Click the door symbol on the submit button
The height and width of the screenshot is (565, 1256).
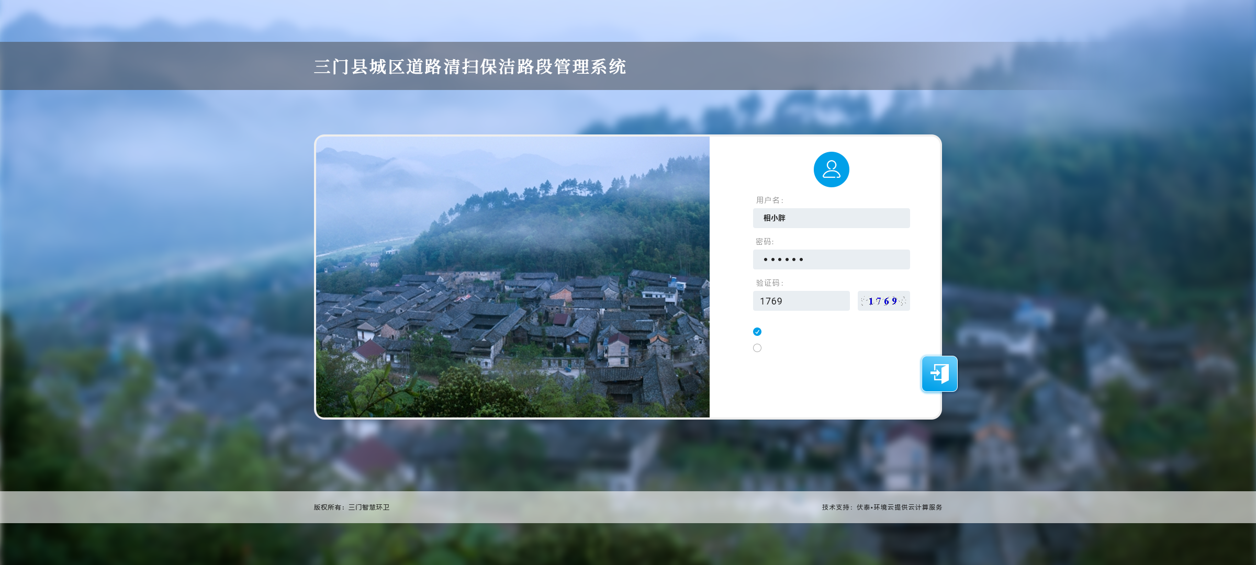click(x=938, y=374)
